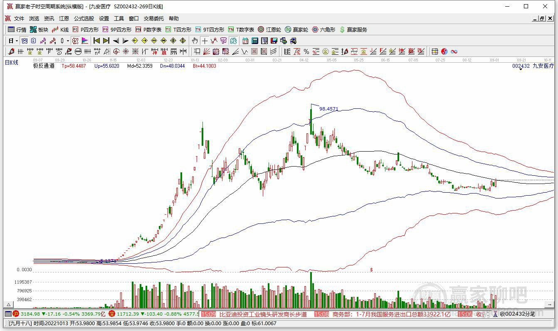Open the 比亚迪投资工业镜头 news ticker headline
558x331 pixels.
[x=263, y=314]
